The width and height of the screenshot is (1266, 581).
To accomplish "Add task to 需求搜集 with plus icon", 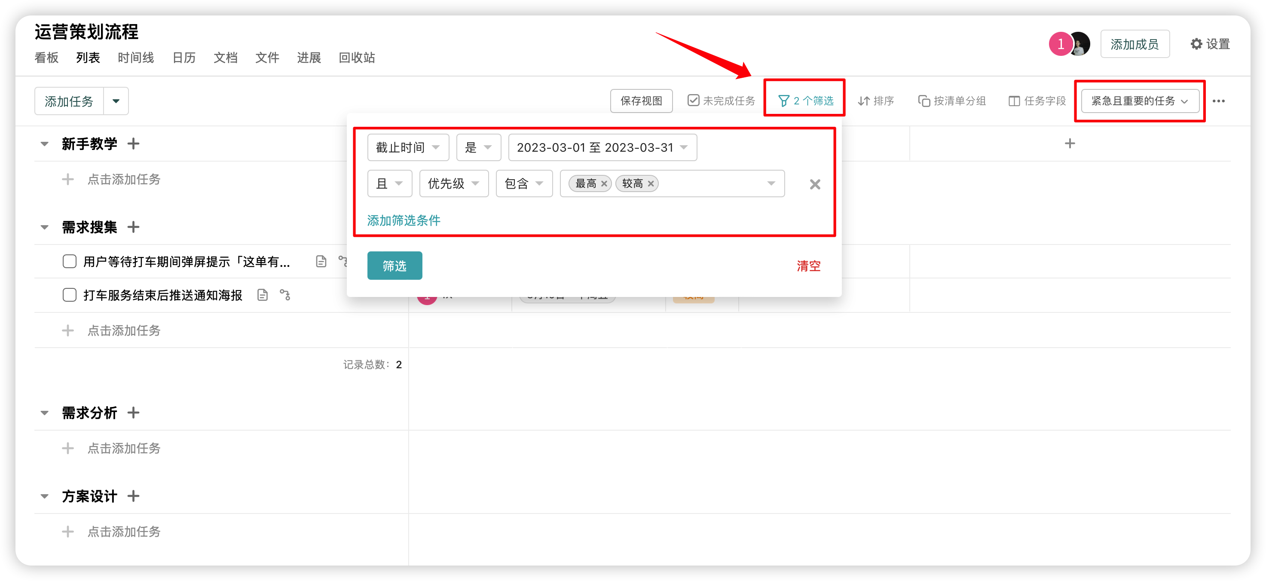I will click(x=133, y=226).
